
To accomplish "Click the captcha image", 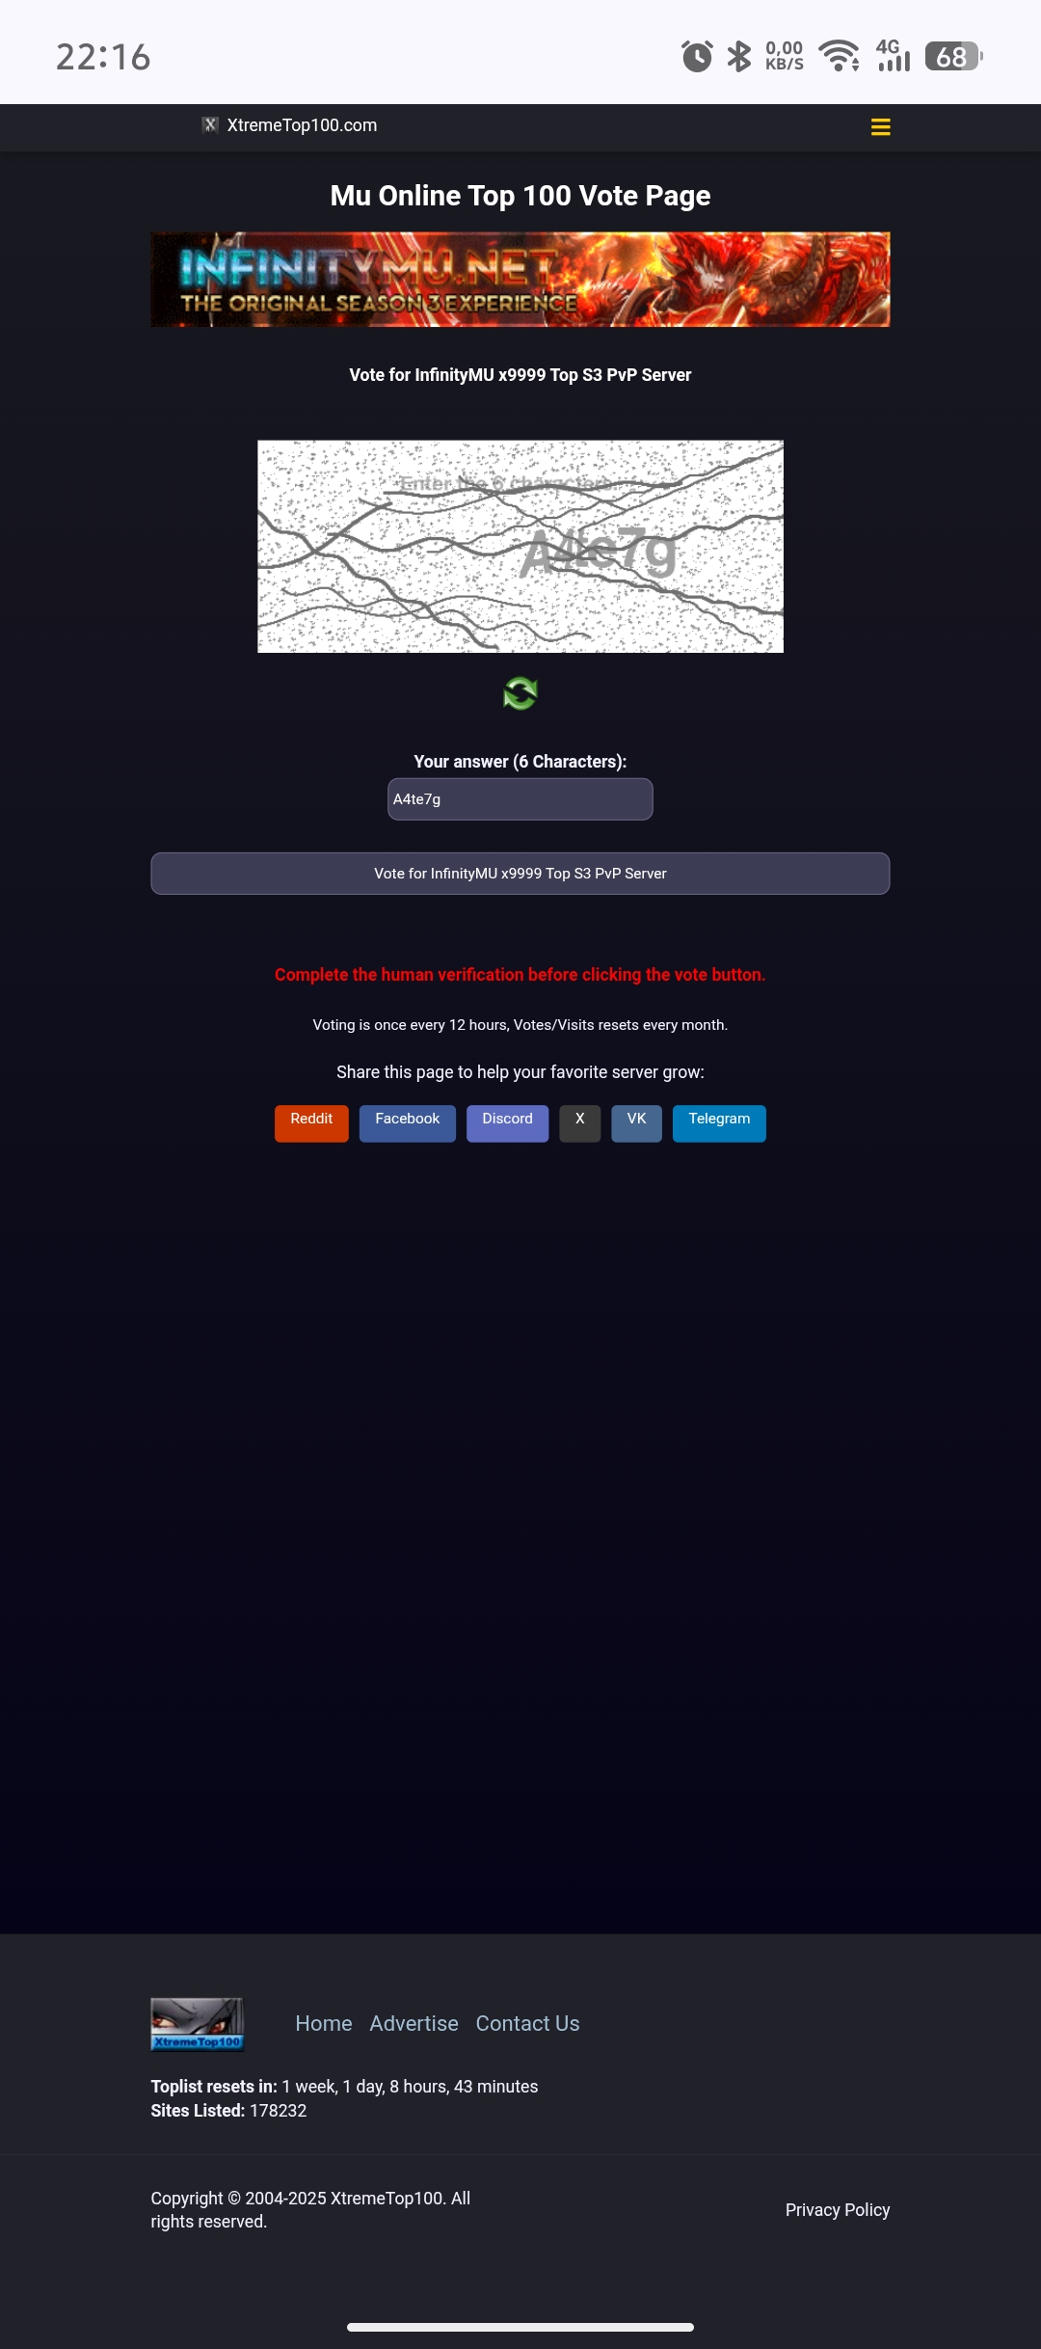I will pos(520,547).
